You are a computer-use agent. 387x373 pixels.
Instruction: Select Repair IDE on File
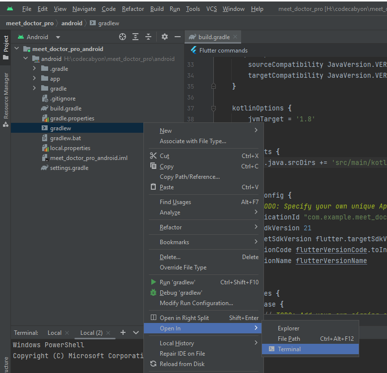(x=204, y=353)
